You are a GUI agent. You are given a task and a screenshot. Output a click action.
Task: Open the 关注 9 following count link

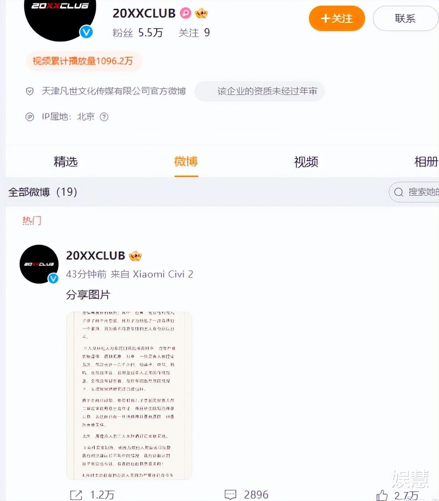pyautogui.click(x=194, y=33)
